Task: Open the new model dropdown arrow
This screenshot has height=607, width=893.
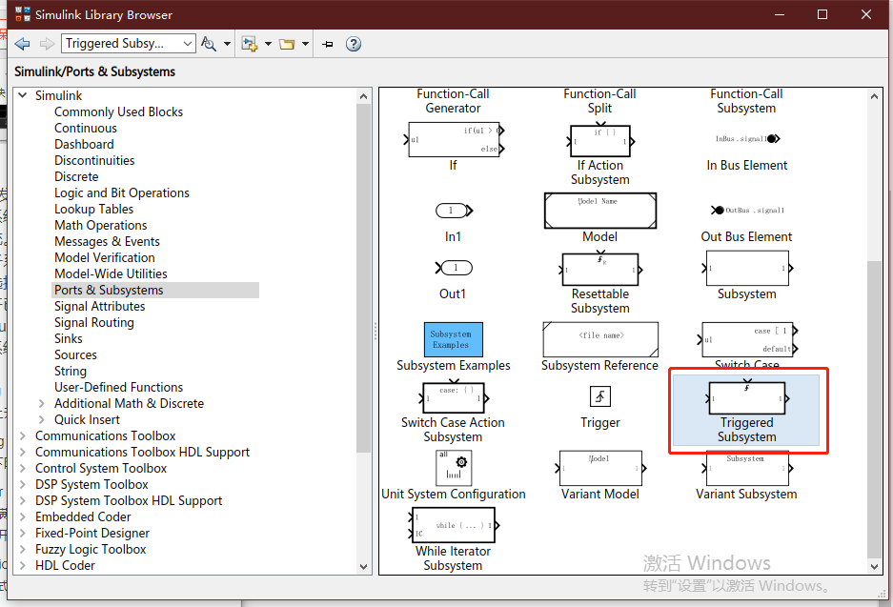Action: (x=268, y=44)
